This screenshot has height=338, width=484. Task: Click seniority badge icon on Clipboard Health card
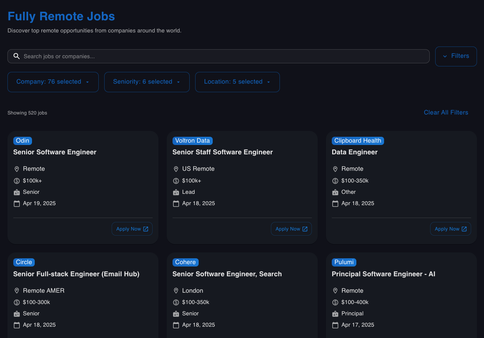[335, 192]
